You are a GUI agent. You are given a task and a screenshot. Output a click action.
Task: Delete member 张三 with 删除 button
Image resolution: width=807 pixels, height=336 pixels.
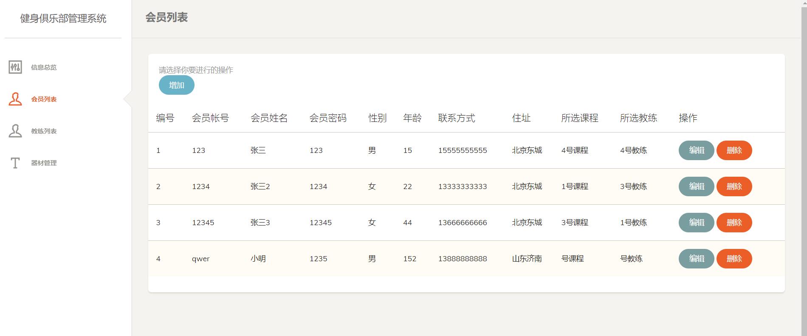pyautogui.click(x=734, y=150)
